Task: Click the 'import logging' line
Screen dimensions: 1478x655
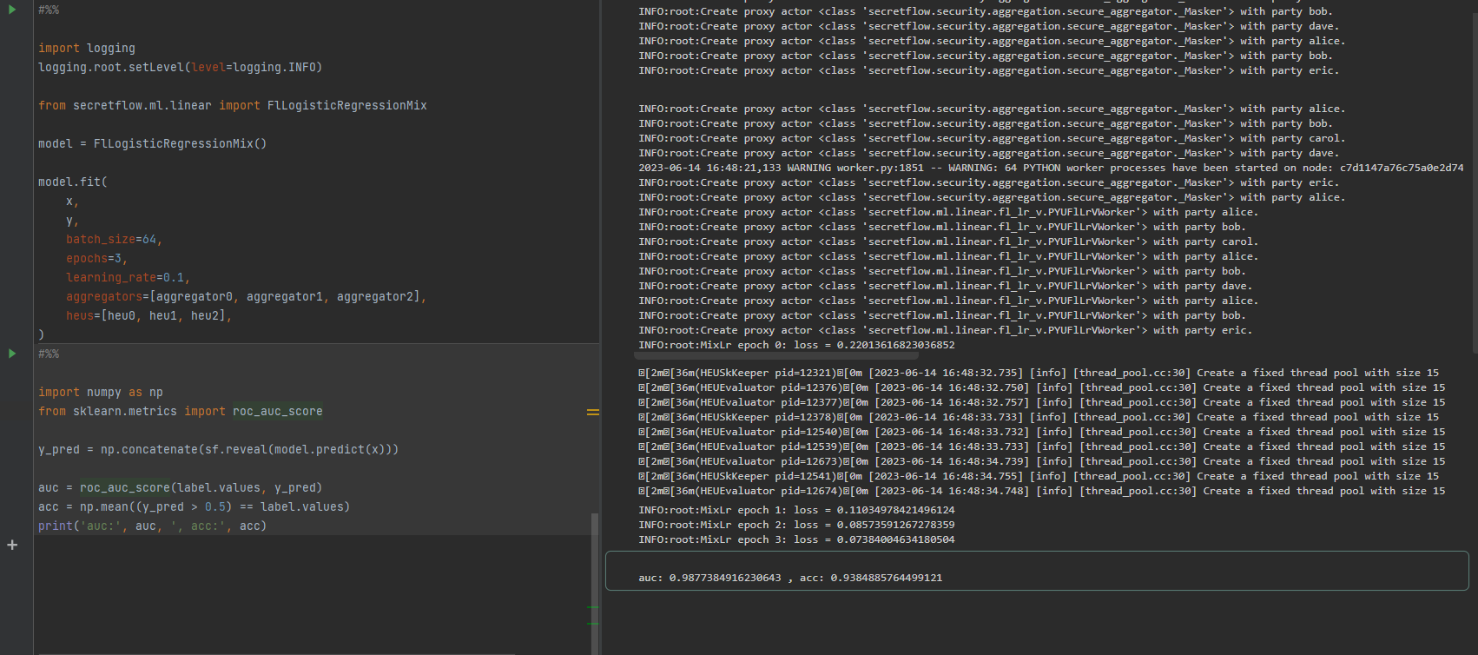Action: [87, 48]
